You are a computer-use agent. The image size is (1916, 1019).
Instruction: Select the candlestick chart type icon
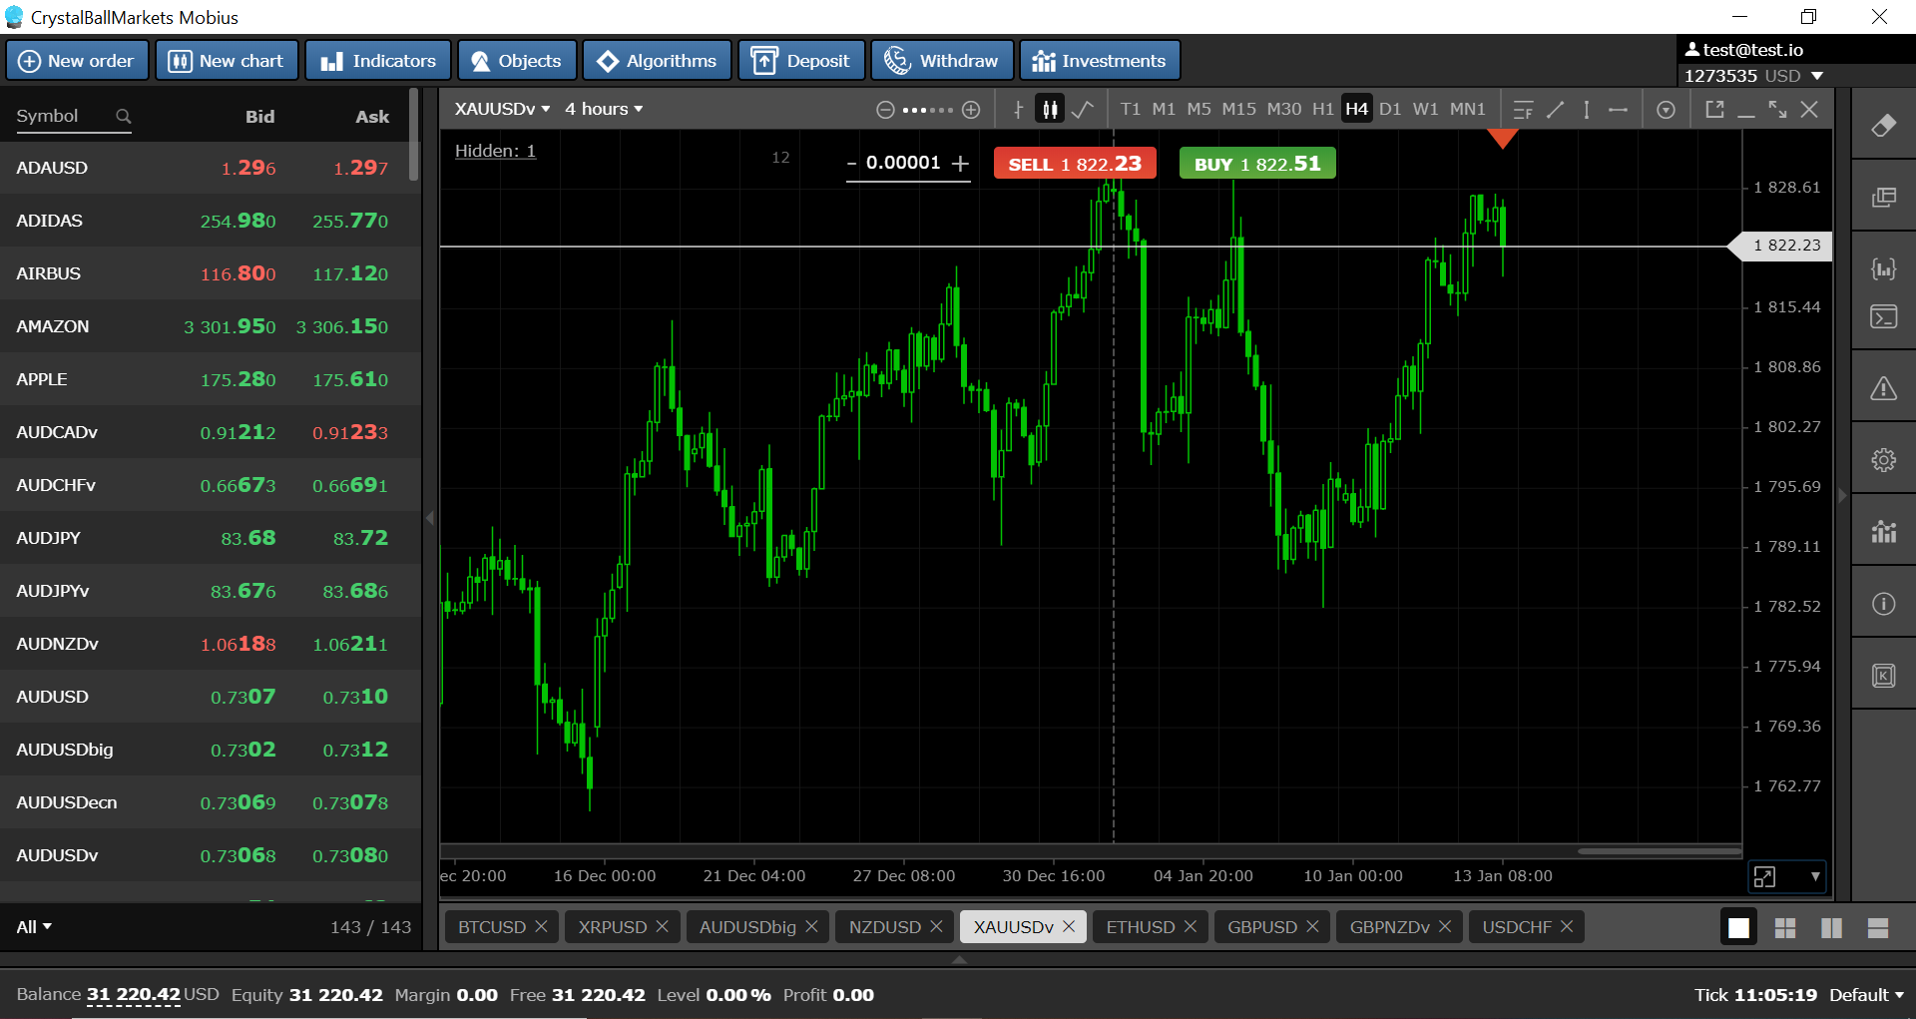coord(1050,109)
